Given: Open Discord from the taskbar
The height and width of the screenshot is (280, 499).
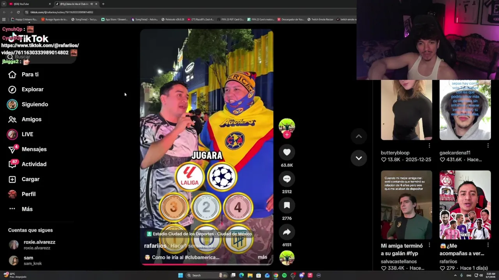Looking at the screenshot, I should coord(301,275).
